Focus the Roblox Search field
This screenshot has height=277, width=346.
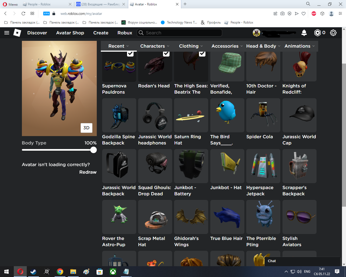pos(180,33)
